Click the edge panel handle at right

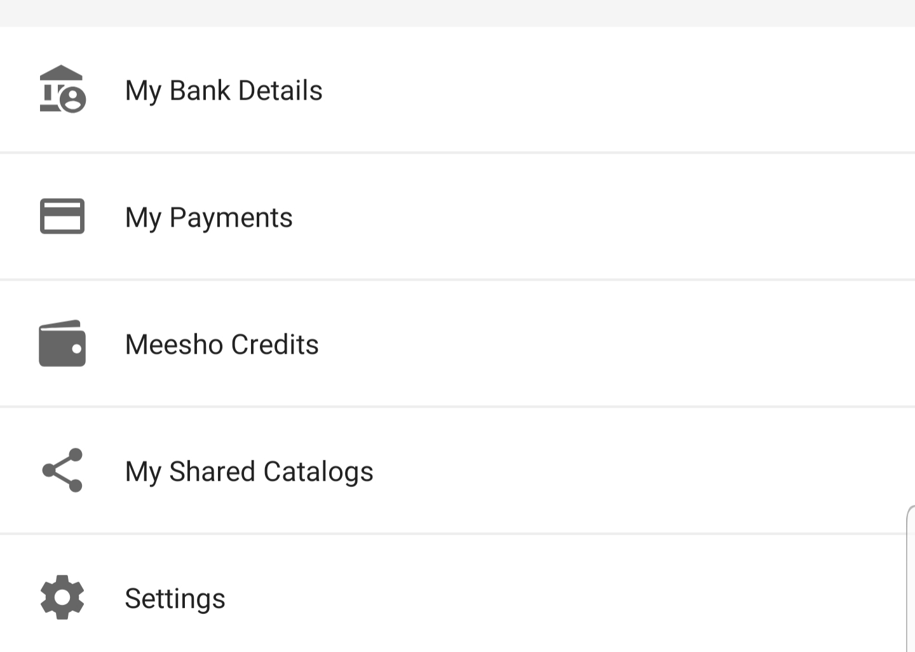(x=910, y=578)
